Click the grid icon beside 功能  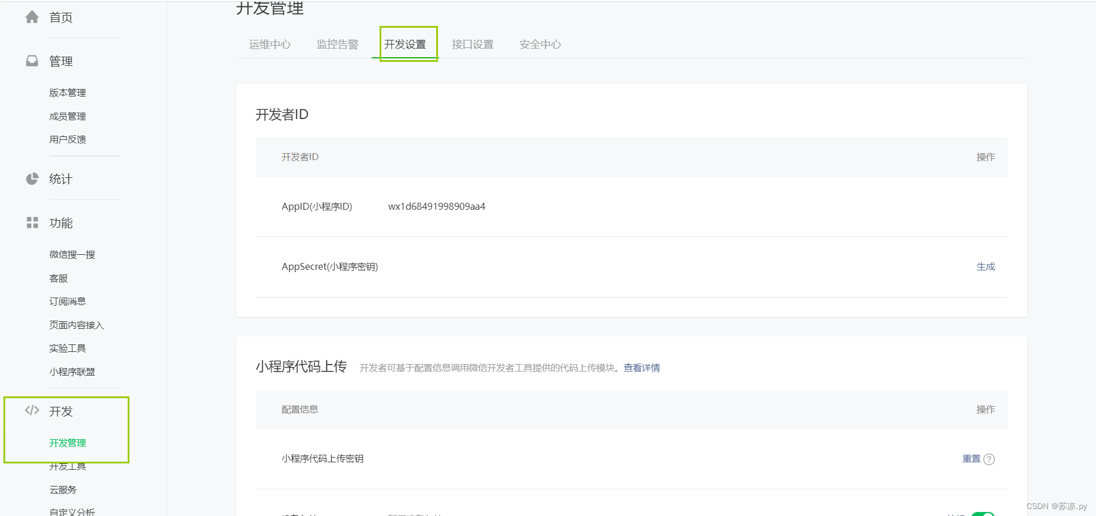(x=32, y=222)
